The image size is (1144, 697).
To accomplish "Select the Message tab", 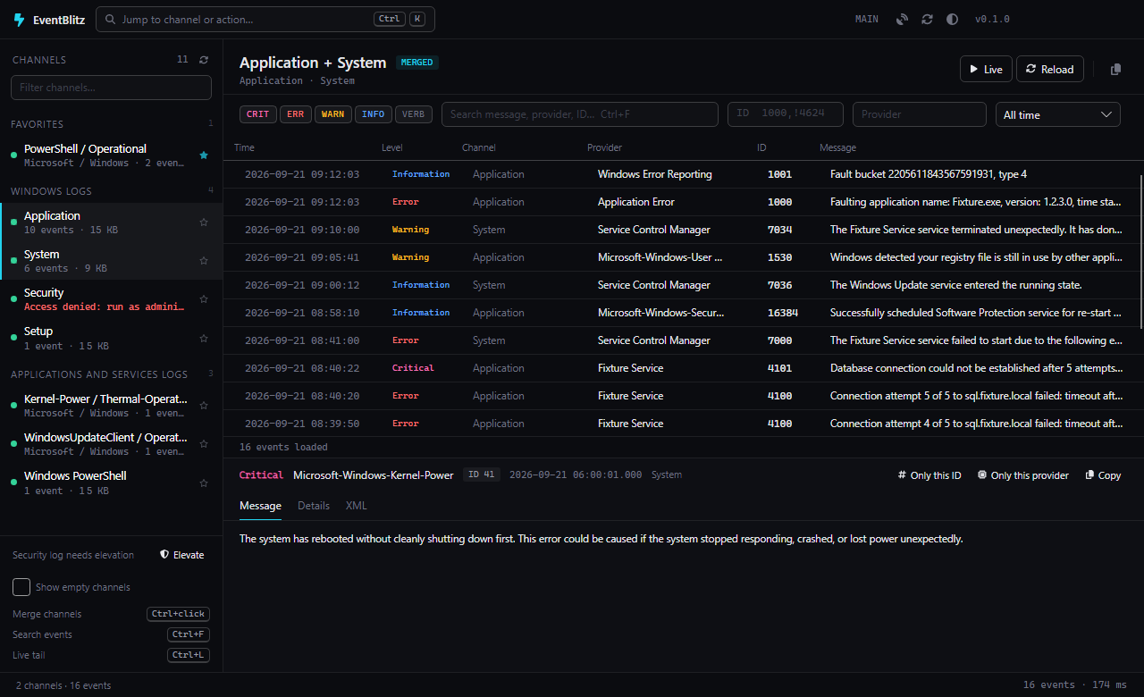I will [260, 506].
